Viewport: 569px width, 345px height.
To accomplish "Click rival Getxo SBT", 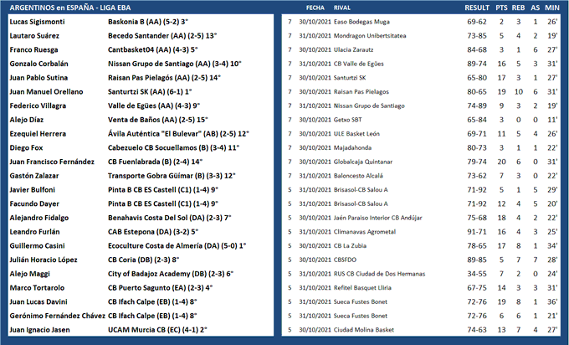I will (x=347, y=120).
